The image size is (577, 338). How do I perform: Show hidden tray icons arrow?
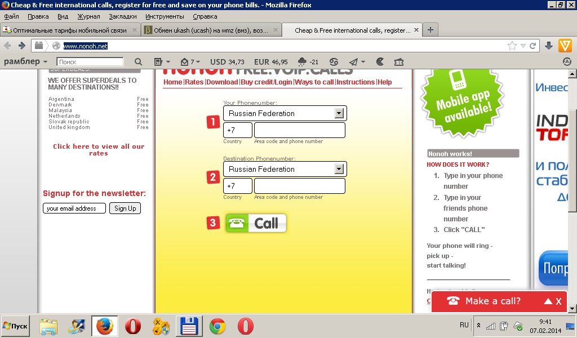(x=478, y=325)
